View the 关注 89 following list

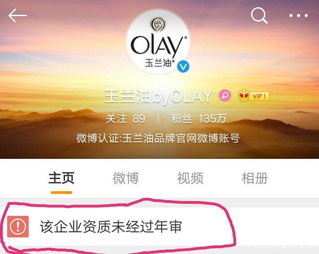125,118
